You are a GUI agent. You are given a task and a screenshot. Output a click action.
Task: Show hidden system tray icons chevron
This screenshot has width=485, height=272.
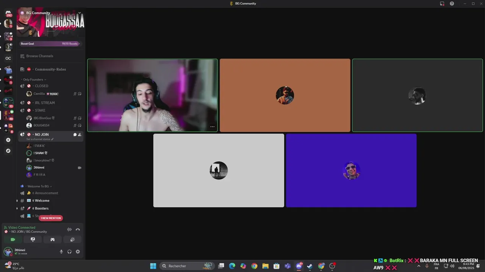[x=418, y=266]
